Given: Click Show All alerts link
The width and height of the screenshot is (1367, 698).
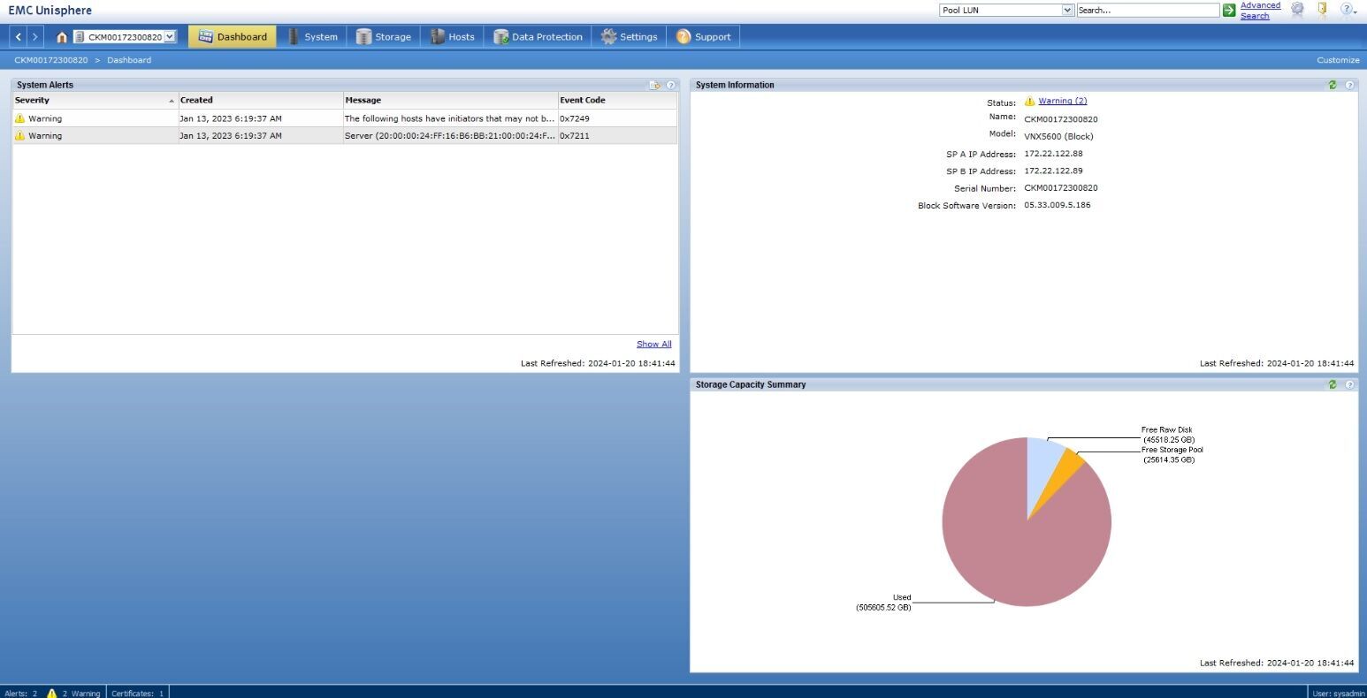Looking at the screenshot, I should pyautogui.click(x=654, y=344).
